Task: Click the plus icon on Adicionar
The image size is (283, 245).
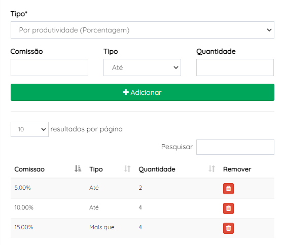Action: 126,92
